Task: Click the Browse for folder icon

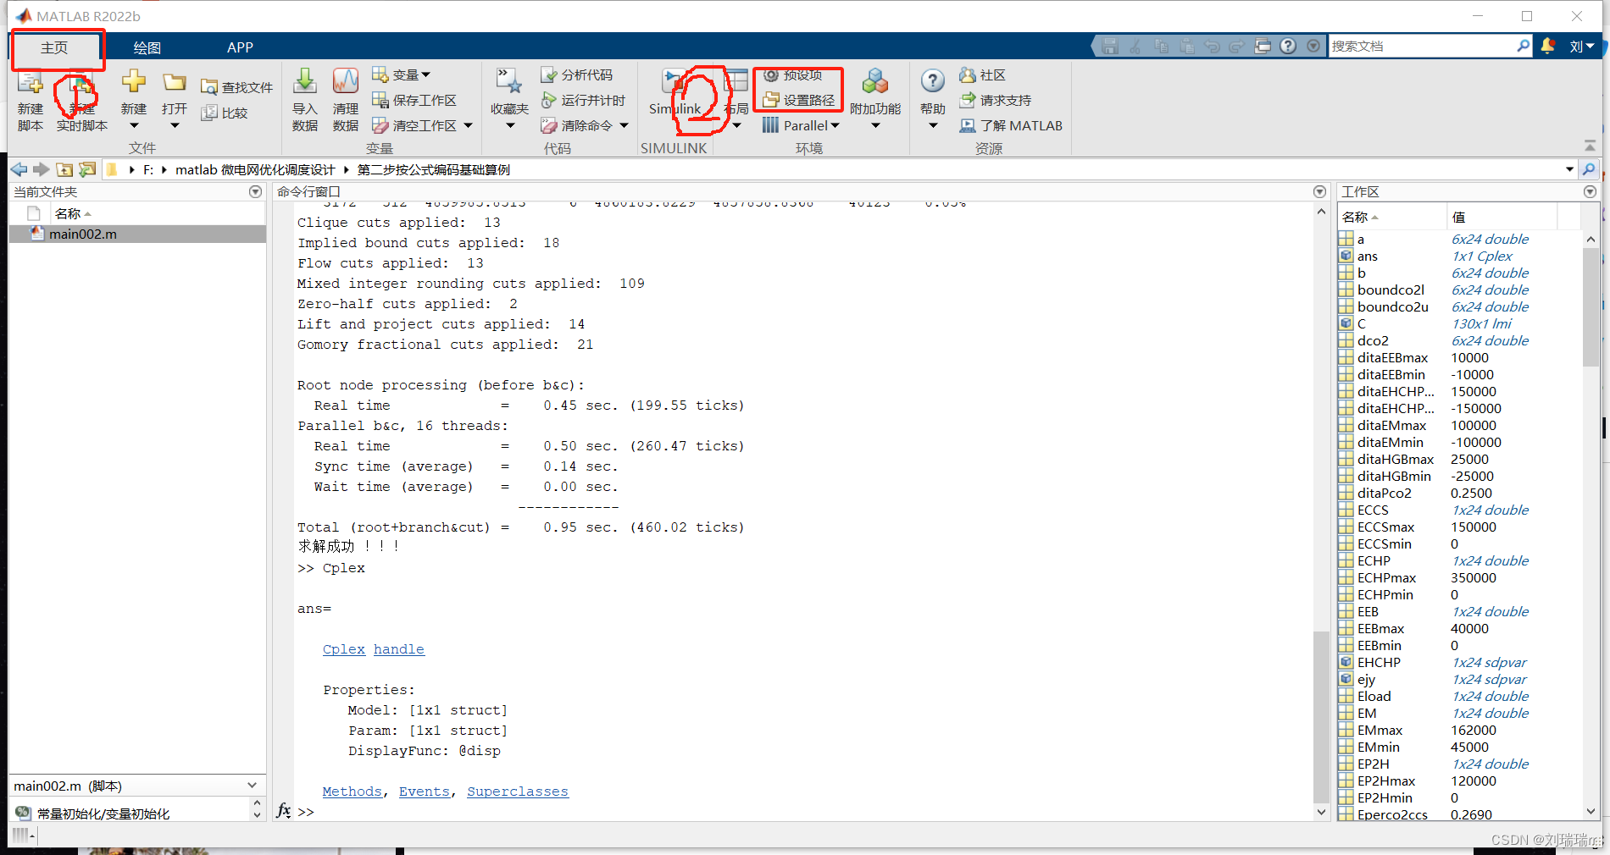Action: coord(87,169)
